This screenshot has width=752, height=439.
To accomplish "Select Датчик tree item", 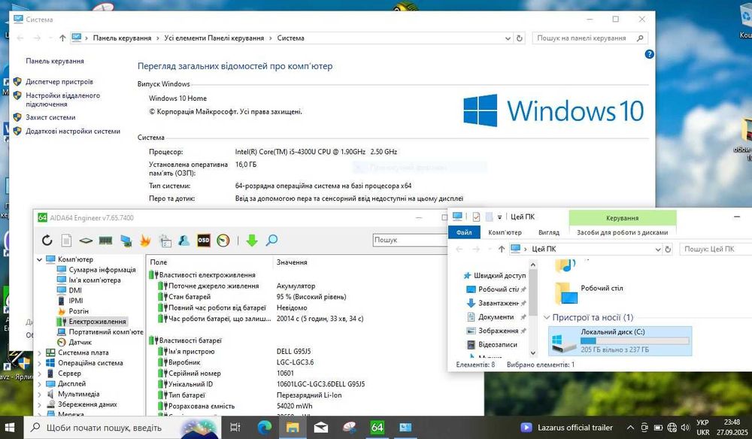I will [x=80, y=342].
